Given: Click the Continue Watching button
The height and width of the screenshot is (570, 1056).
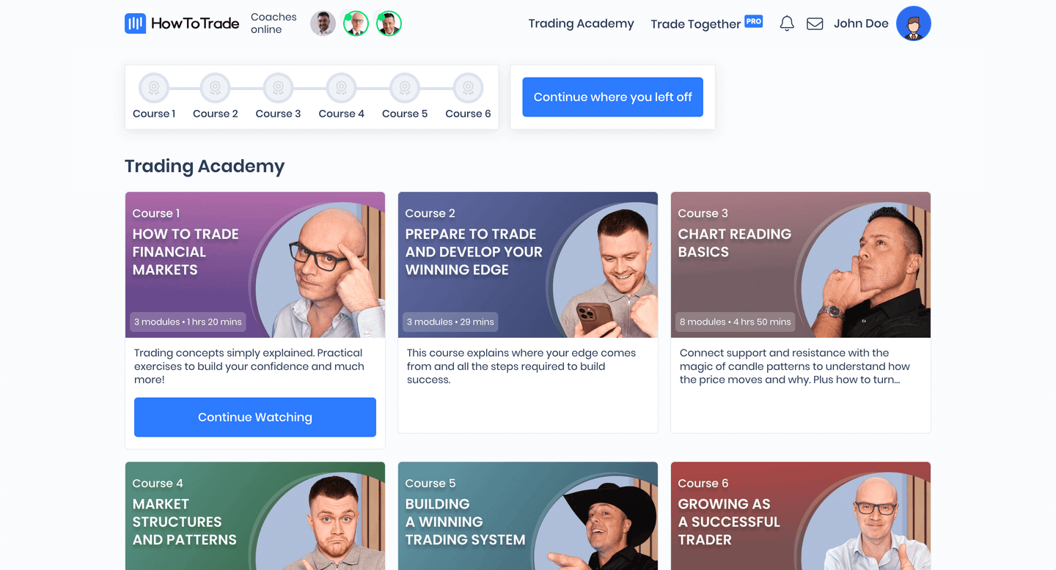Looking at the screenshot, I should click(x=255, y=417).
